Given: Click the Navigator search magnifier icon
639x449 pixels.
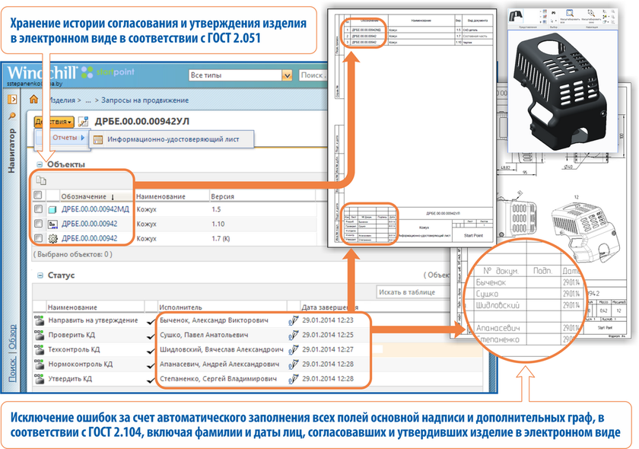Looking at the screenshot, I should click(x=11, y=116).
